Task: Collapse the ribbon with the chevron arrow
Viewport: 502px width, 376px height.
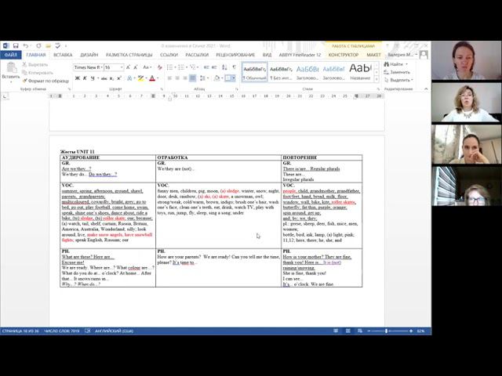Action: 426,89
